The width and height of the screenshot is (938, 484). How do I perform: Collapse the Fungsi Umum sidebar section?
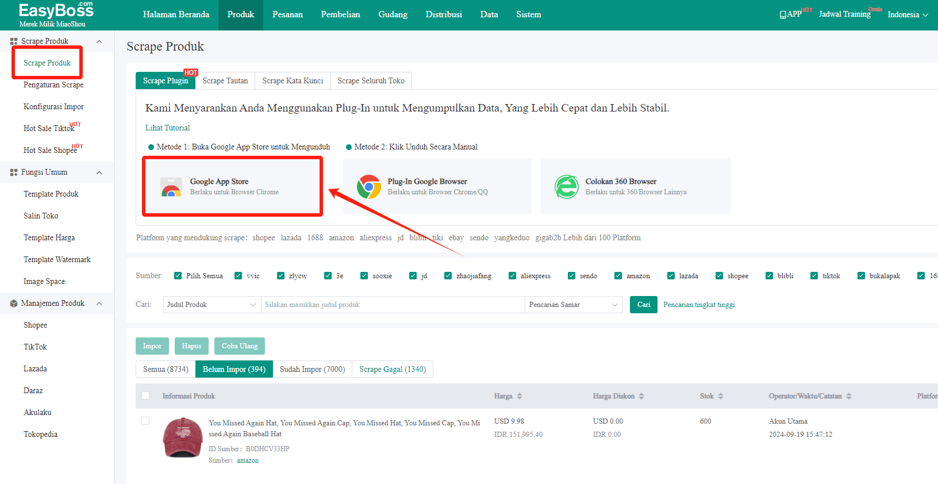click(99, 172)
